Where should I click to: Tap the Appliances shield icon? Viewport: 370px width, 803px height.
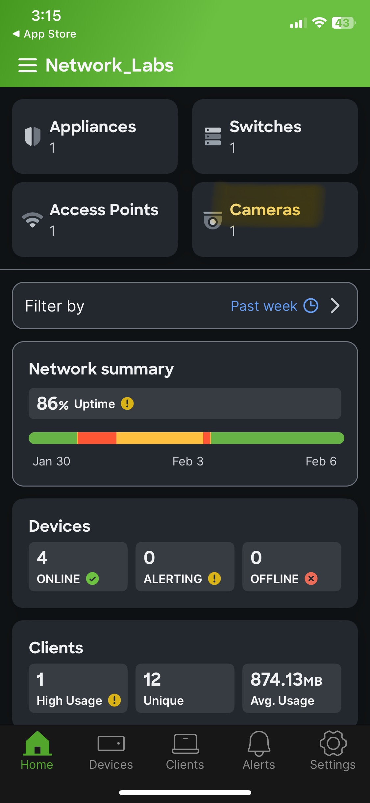(x=33, y=136)
